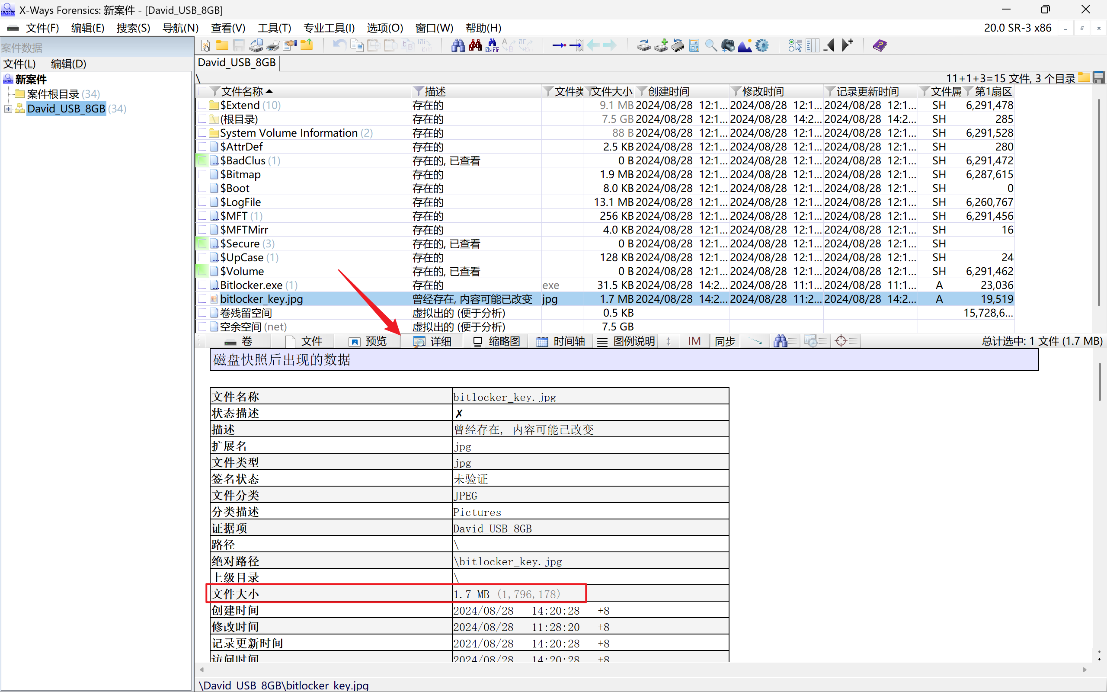Open filter on the 创建时间 column header
This screenshot has height=692, width=1107.
coord(642,92)
